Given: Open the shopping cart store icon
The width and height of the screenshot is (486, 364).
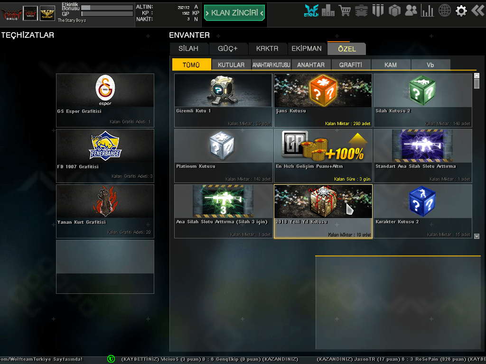Looking at the screenshot, I should (x=345, y=10).
